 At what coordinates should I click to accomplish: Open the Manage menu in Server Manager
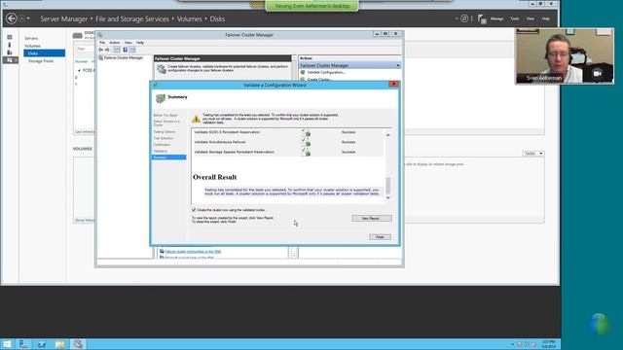tap(496, 18)
